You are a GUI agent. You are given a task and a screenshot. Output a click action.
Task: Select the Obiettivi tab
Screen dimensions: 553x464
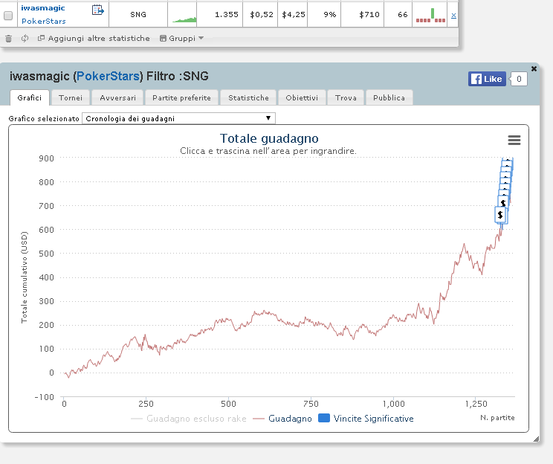point(302,97)
